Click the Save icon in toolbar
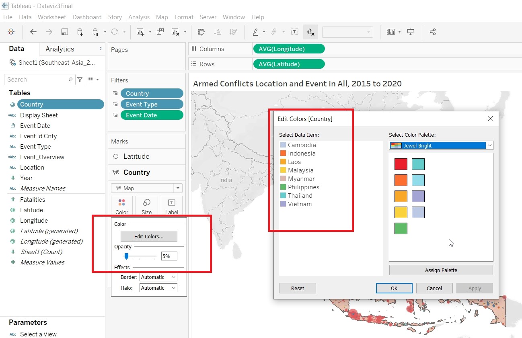The image size is (522, 338). pyautogui.click(x=64, y=32)
